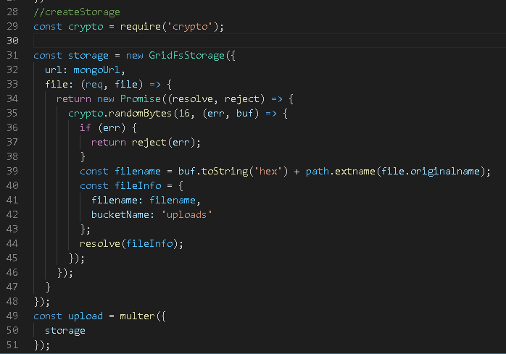Click the 'return' keyword on line 34
506x354 pixels.
[x=73, y=99]
